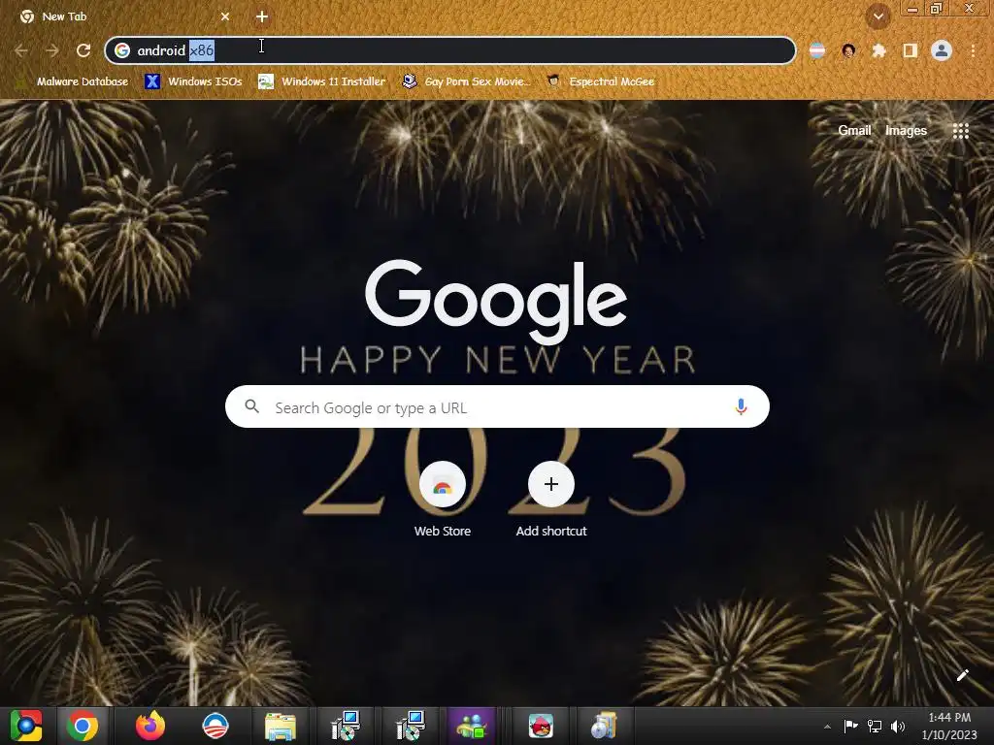Launch Angry Birds from the taskbar

tap(541, 726)
